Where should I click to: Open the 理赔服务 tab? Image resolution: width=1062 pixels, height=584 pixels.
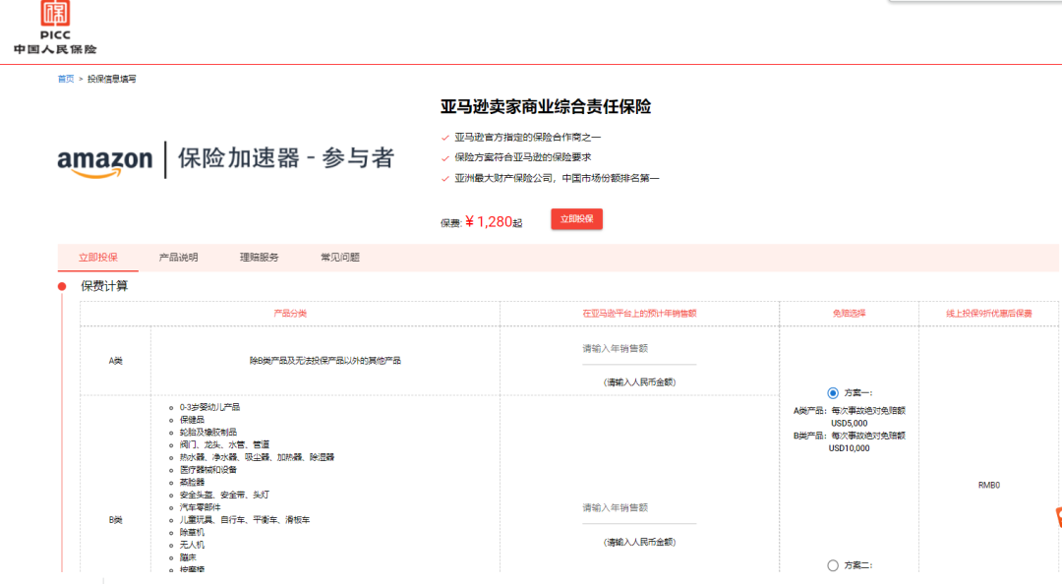pyautogui.click(x=260, y=258)
